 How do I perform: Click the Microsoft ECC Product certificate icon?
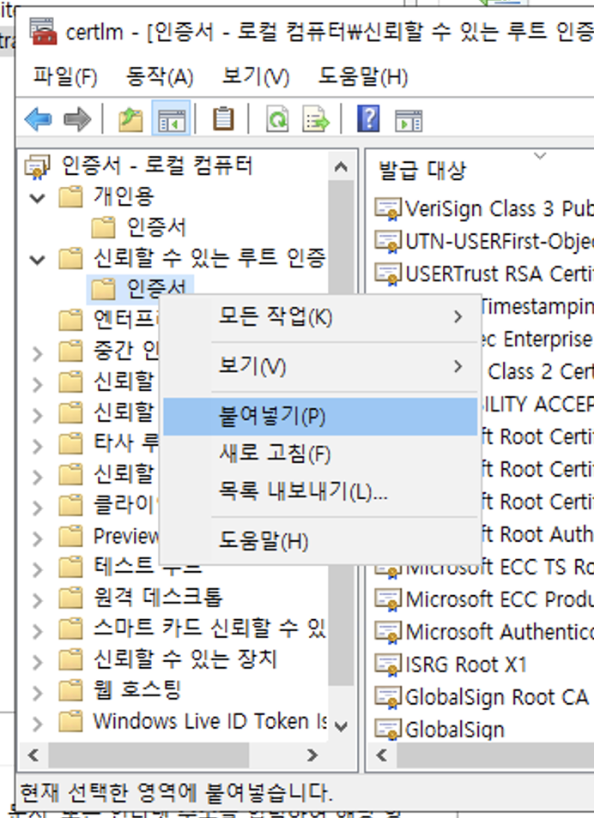(388, 599)
